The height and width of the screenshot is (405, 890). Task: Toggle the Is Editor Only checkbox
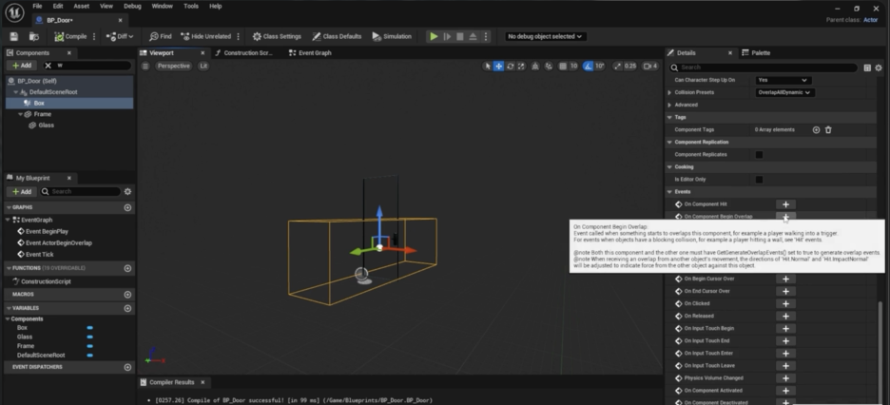pyautogui.click(x=759, y=180)
